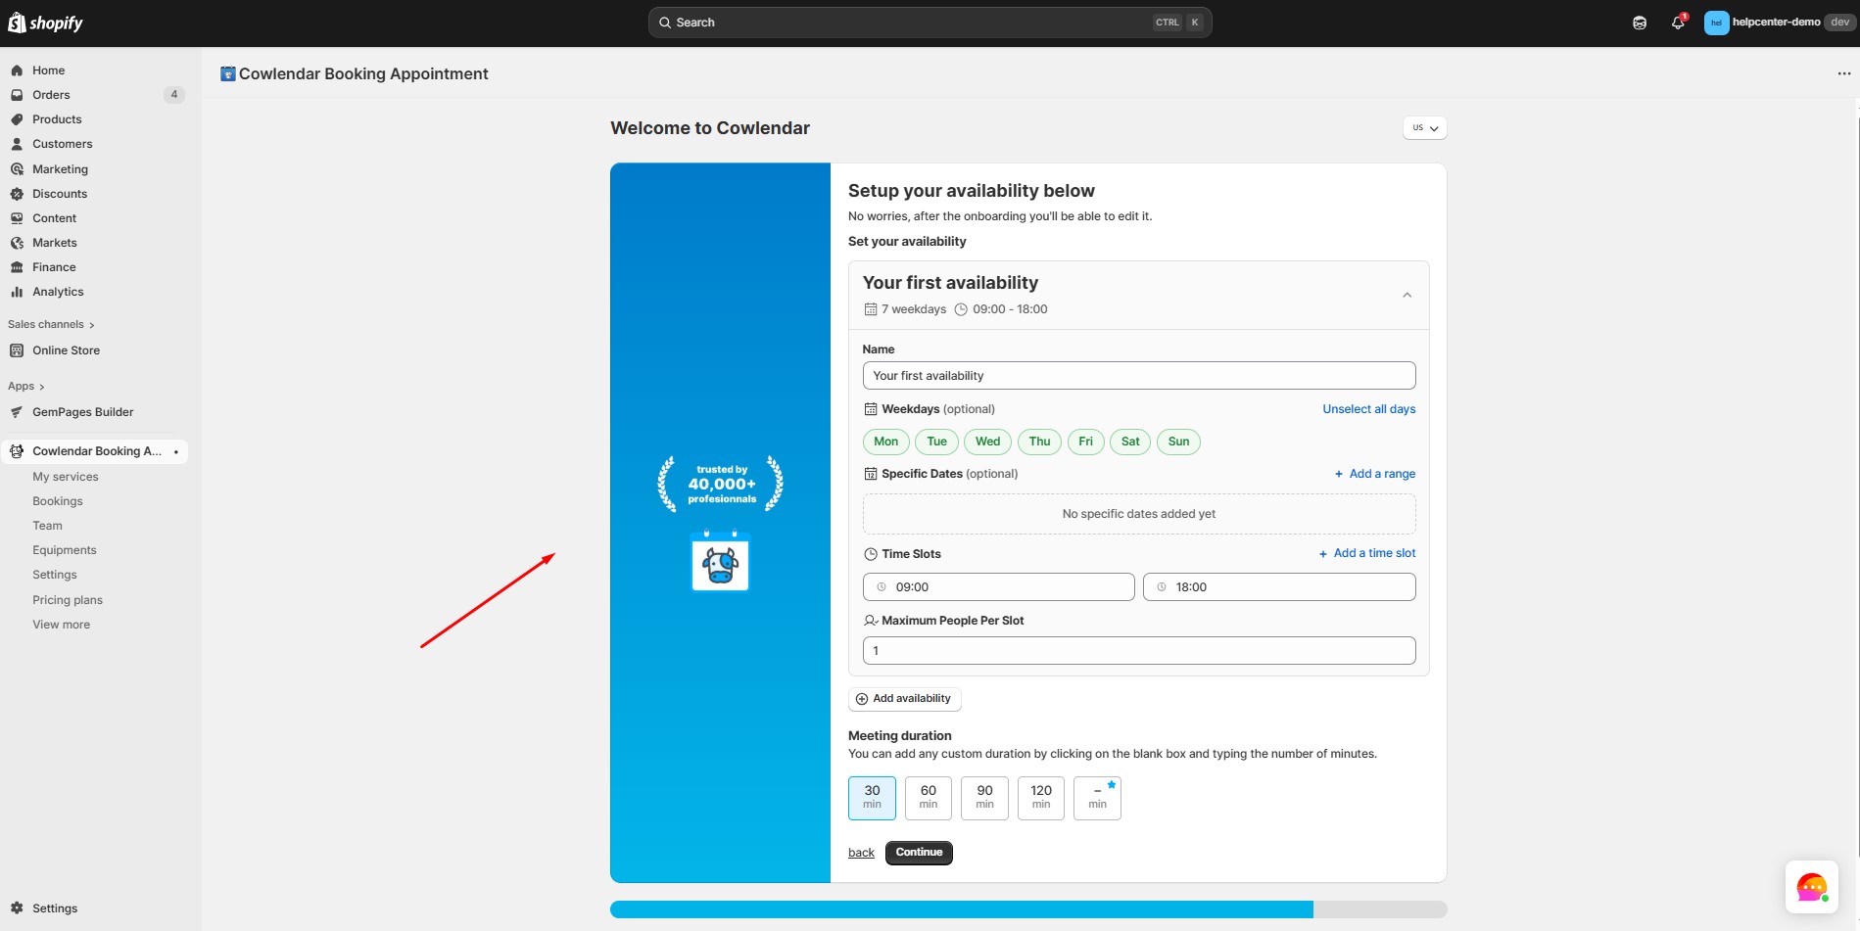The image size is (1860, 931).
Task: Click the Settings gear icon at bottom
Action: 17,908
